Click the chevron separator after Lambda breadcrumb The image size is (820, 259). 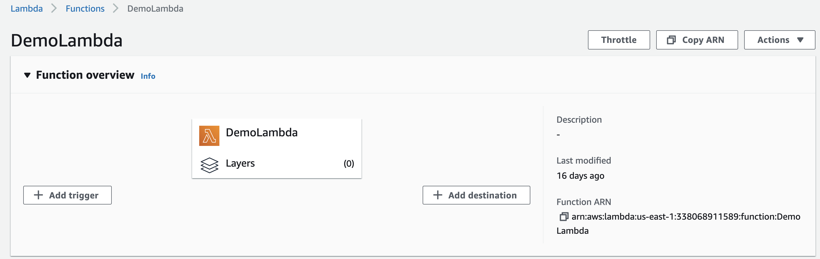click(54, 9)
